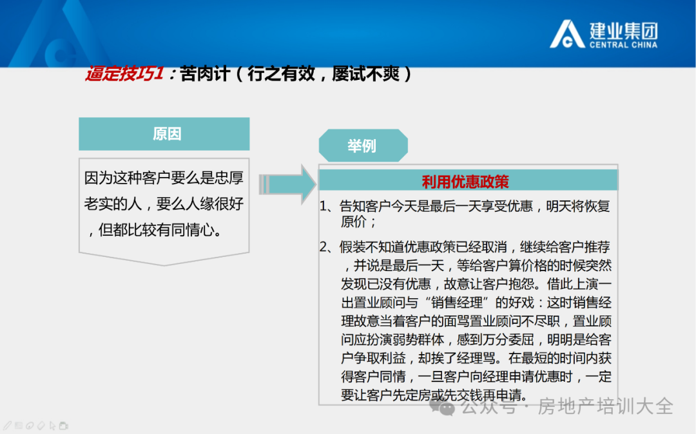
Task: Click point 1 告知客户今天是最后一天享受优惠
Action: [x=465, y=206]
